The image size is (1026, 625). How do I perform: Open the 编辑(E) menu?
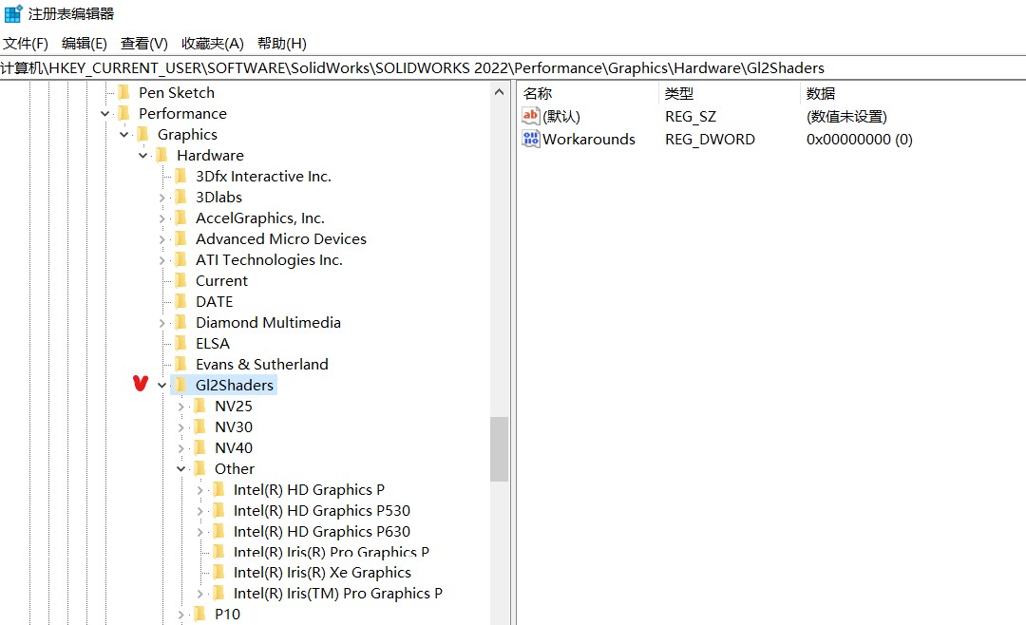tap(85, 43)
